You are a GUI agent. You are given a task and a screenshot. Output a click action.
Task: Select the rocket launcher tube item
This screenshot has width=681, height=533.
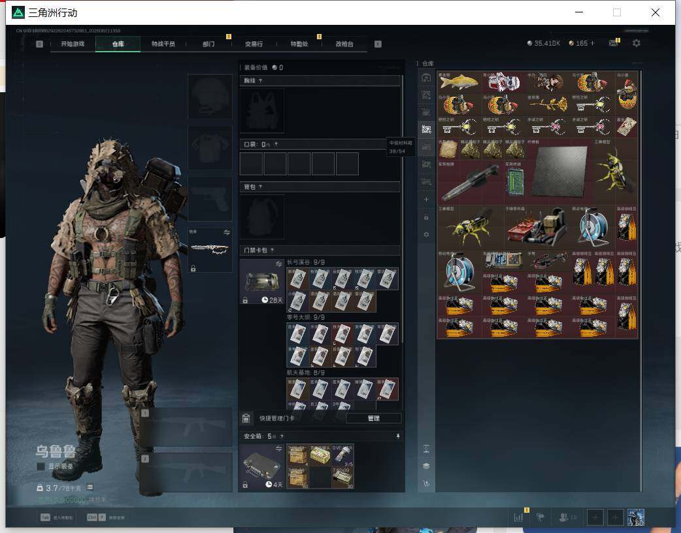[x=471, y=182]
